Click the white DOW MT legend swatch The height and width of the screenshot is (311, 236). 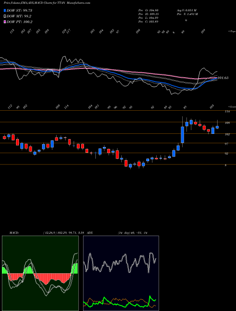click(x=5, y=16)
